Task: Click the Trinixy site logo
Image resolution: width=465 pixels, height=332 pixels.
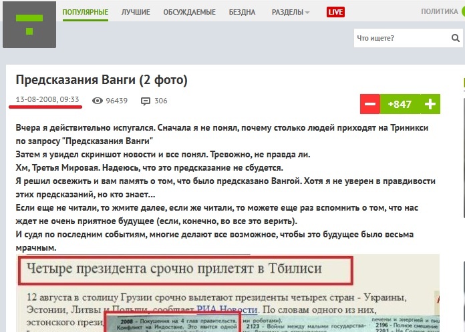Action: [x=29, y=25]
